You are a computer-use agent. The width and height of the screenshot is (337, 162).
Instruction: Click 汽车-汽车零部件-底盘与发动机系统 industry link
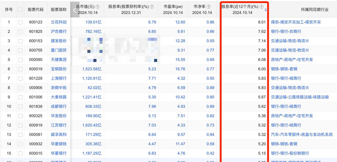click(302, 135)
